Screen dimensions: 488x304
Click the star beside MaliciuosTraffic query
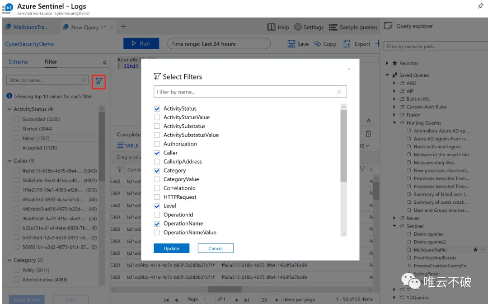(475, 249)
